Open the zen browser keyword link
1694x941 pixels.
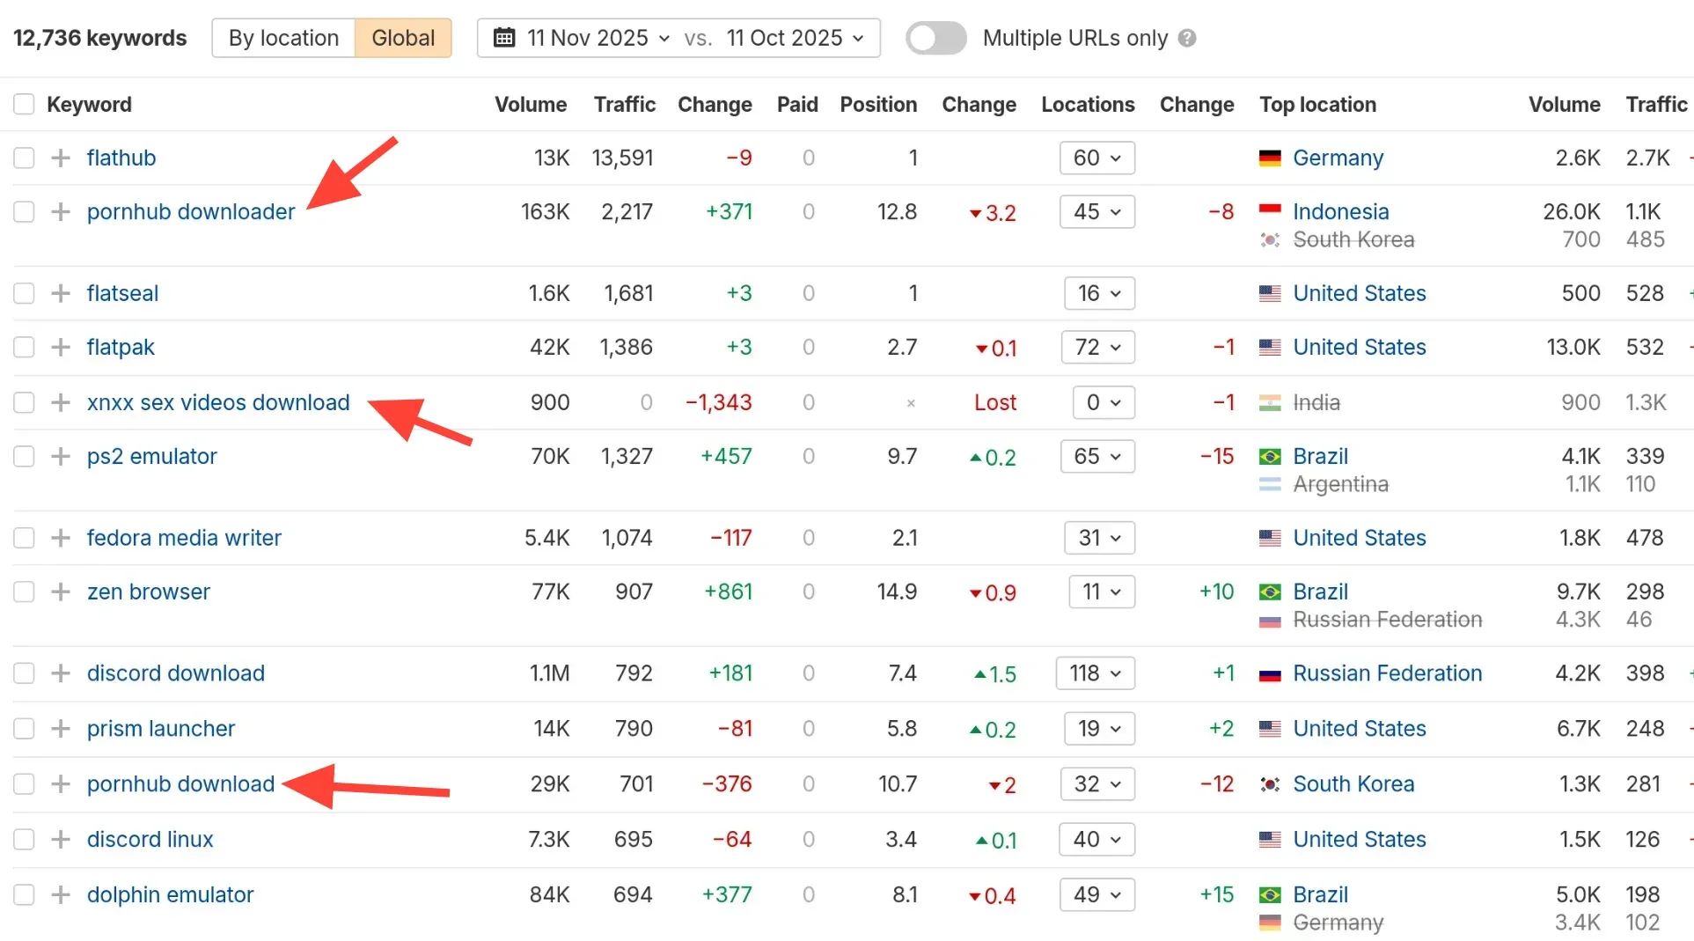click(148, 592)
